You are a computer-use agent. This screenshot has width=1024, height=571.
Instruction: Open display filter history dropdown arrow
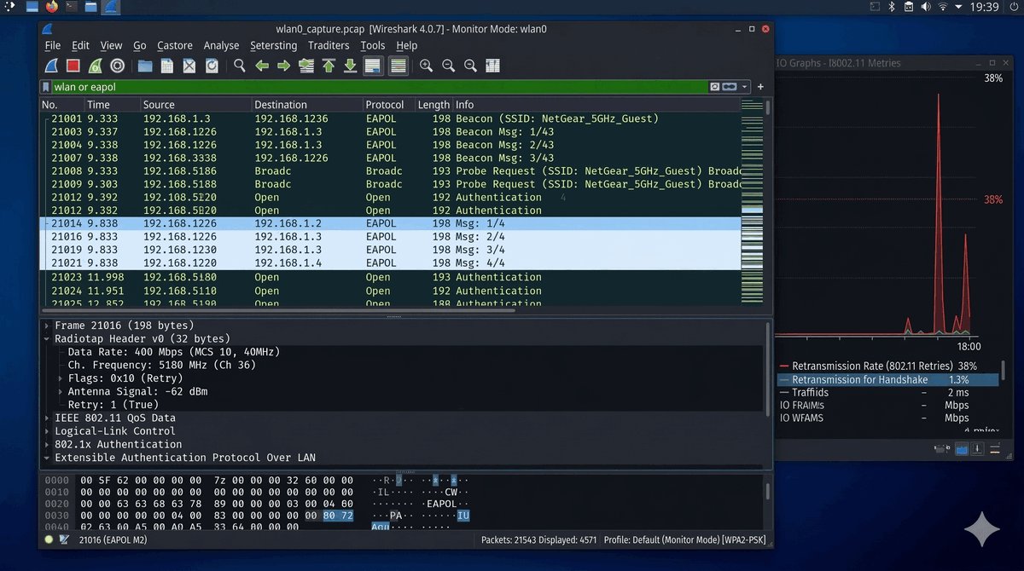746,87
